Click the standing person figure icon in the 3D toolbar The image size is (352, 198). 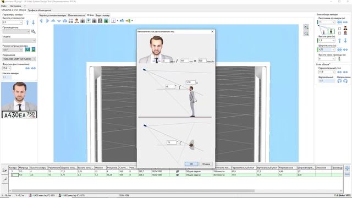(77, 21)
